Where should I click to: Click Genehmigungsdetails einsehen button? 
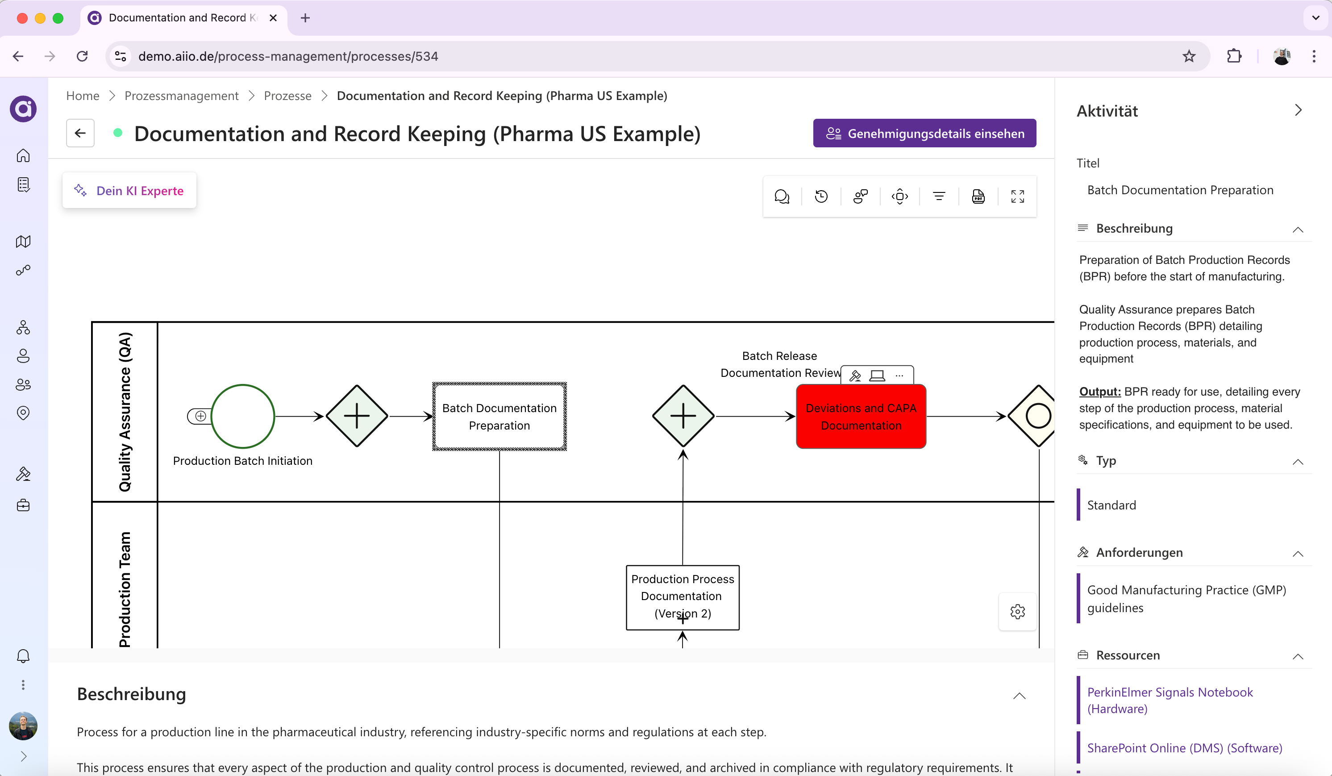click(x=924, y=133)
